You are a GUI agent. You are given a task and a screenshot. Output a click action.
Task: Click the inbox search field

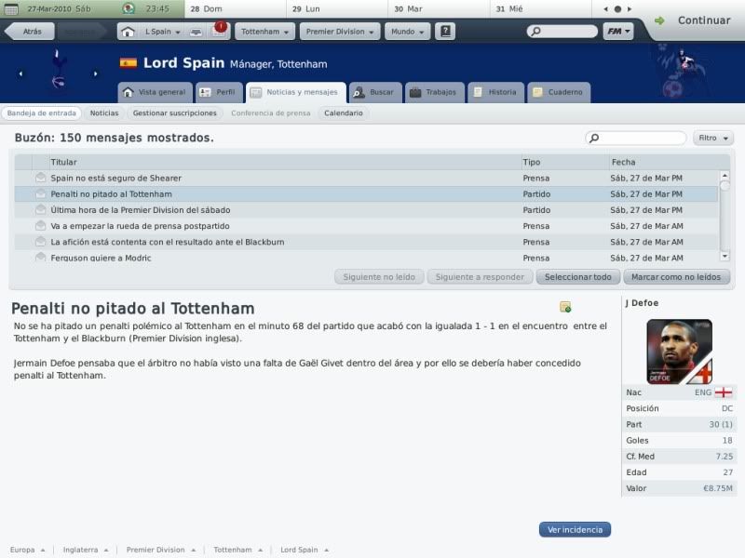[x=636, y=138]
